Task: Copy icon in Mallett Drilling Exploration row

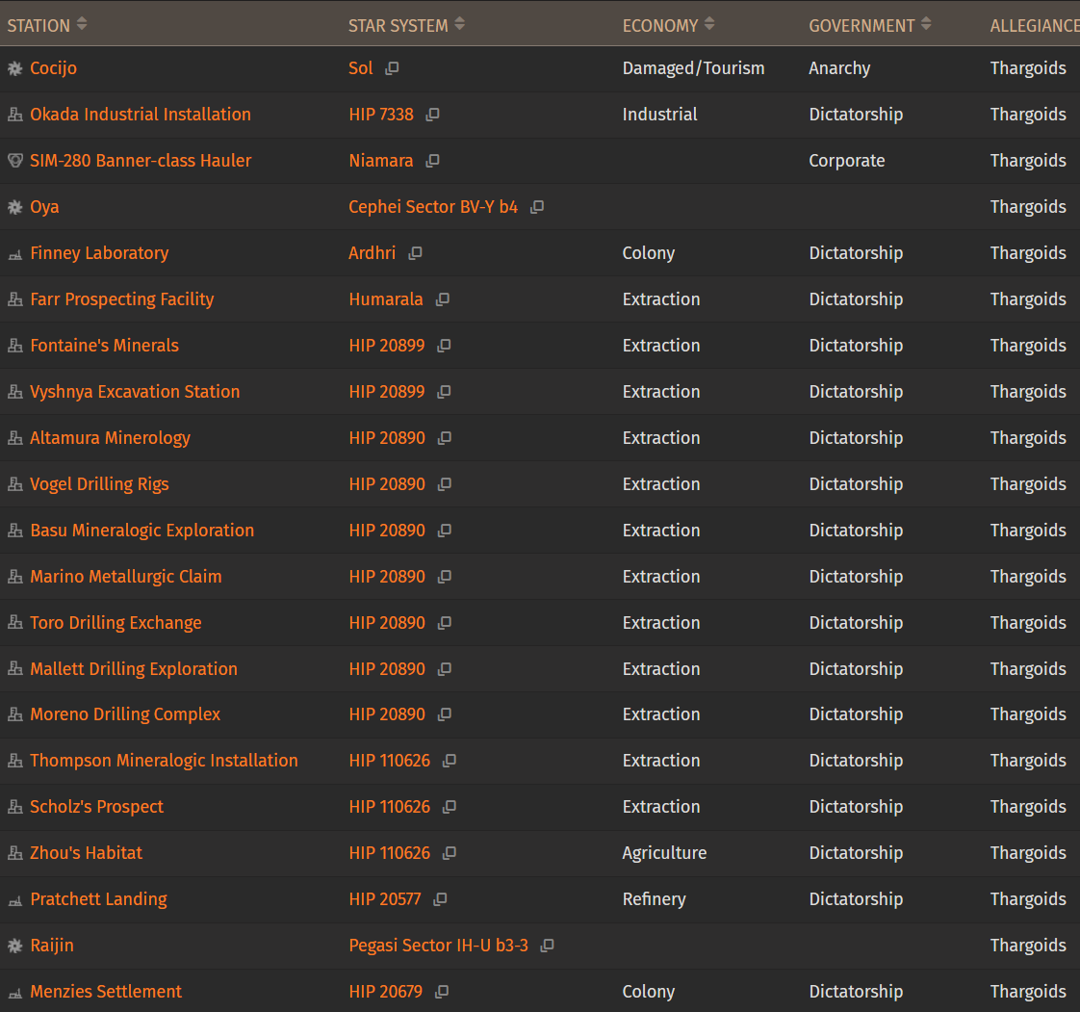Action: 445,668
